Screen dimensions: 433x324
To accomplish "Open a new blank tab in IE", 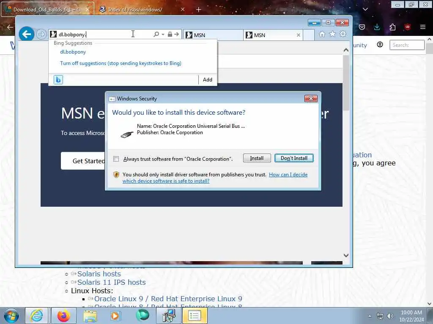I will click(309, 35).
